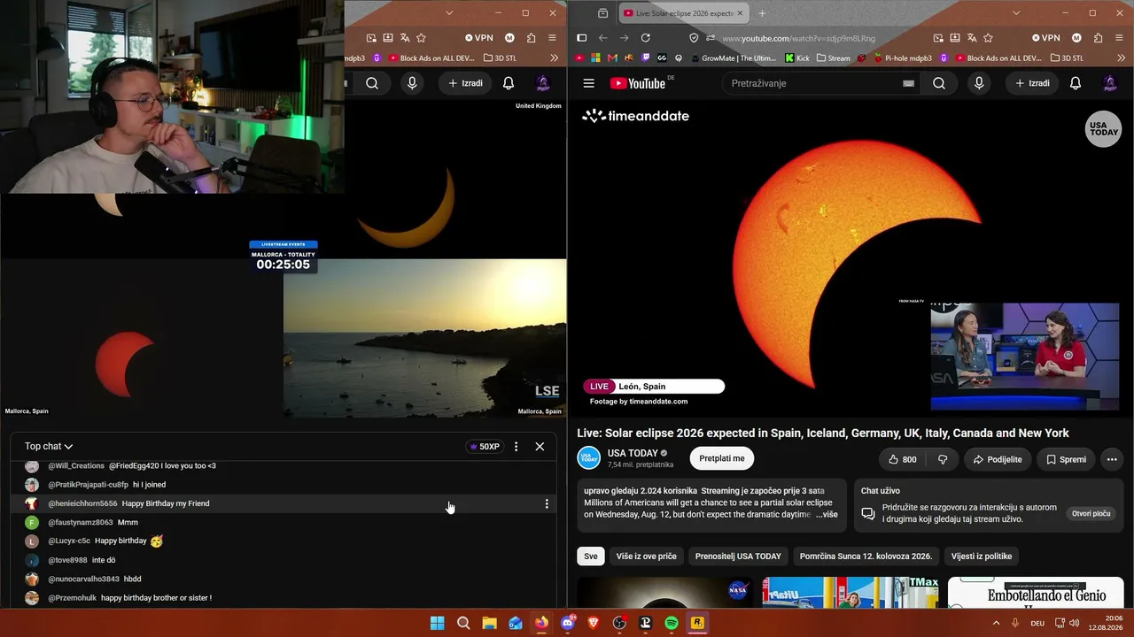
Task: Click Otvori ploču to open chat
Action: pos(1091,514)
